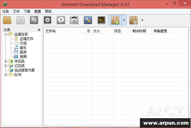Screen dimensions: 191x128
Task: Sort by the 状态 column header
Action: (122, 31)
